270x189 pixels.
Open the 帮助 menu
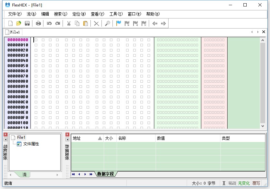153,14
